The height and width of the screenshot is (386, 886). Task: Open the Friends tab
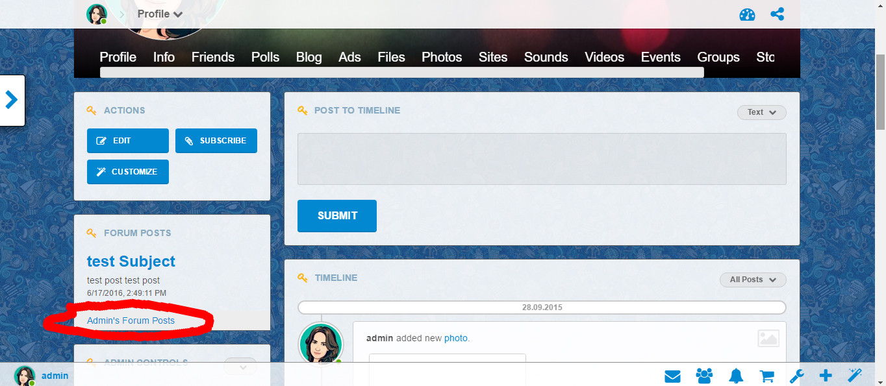coord(213,57)
